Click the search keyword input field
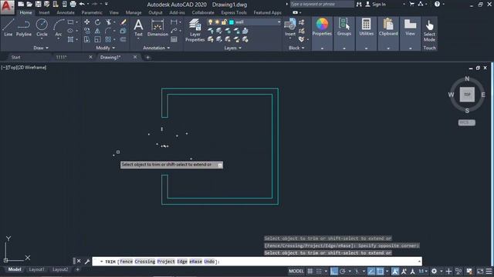Screen dimensions: 494x277 (x=322, y=4)
